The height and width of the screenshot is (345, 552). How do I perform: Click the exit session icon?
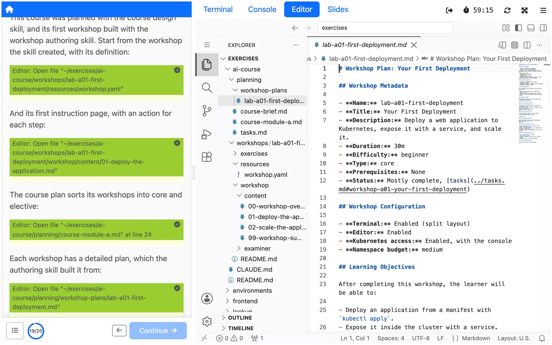[449, 10]
